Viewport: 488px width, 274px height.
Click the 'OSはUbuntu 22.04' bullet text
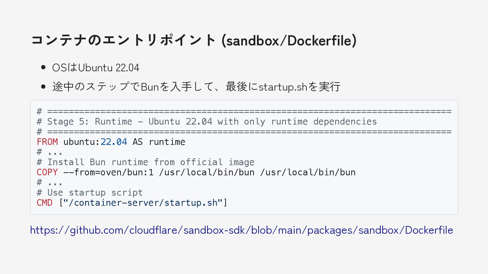tap(96, 68)
